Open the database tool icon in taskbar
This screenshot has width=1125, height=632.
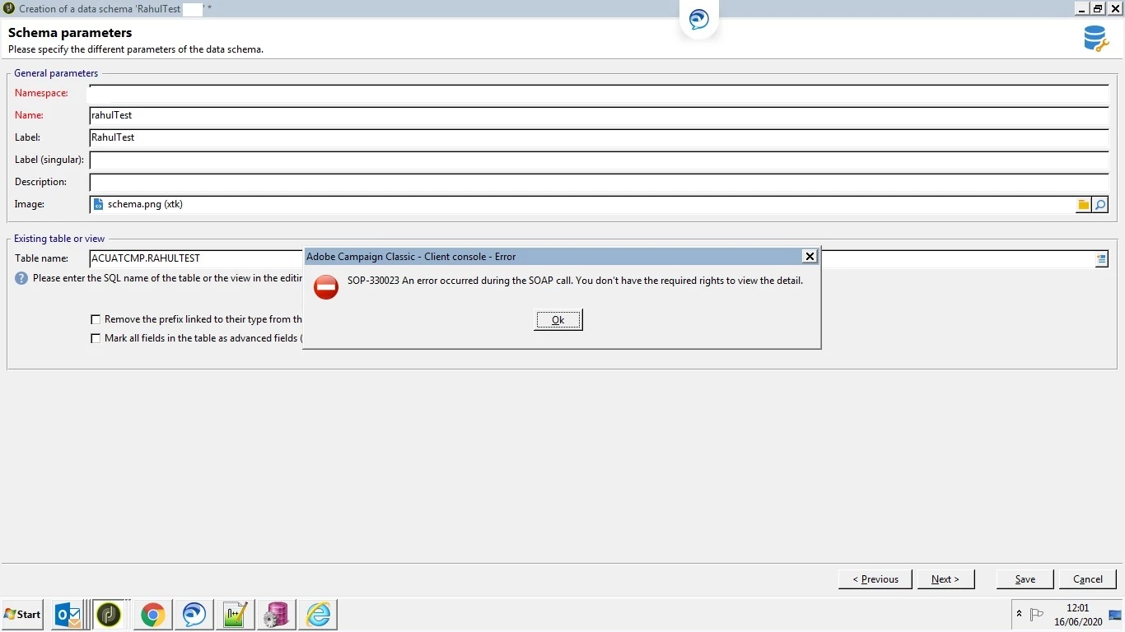[x=277, y=615]
